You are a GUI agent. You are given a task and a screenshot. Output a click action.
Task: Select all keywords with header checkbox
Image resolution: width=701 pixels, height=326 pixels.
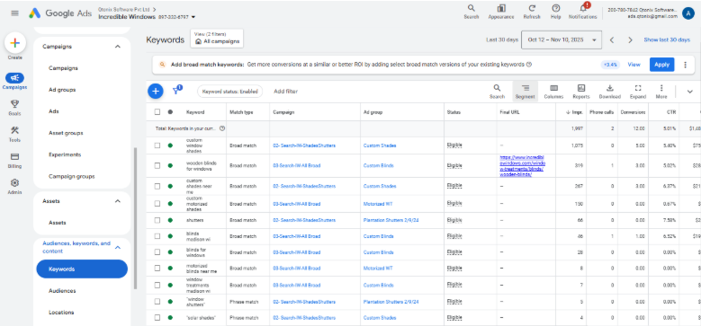click(x=157, y=112)
